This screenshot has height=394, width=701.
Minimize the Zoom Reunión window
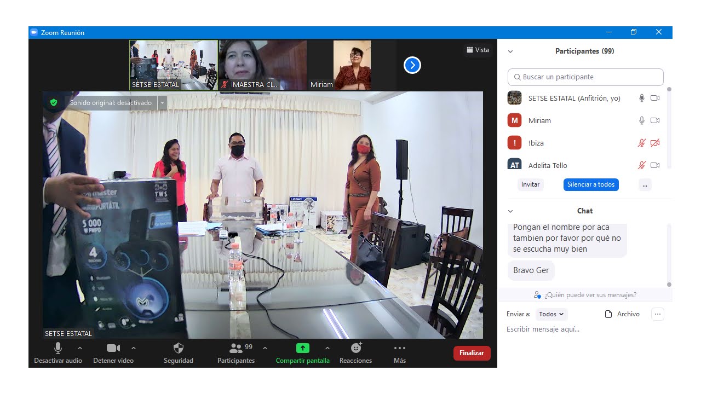[608, 32]
